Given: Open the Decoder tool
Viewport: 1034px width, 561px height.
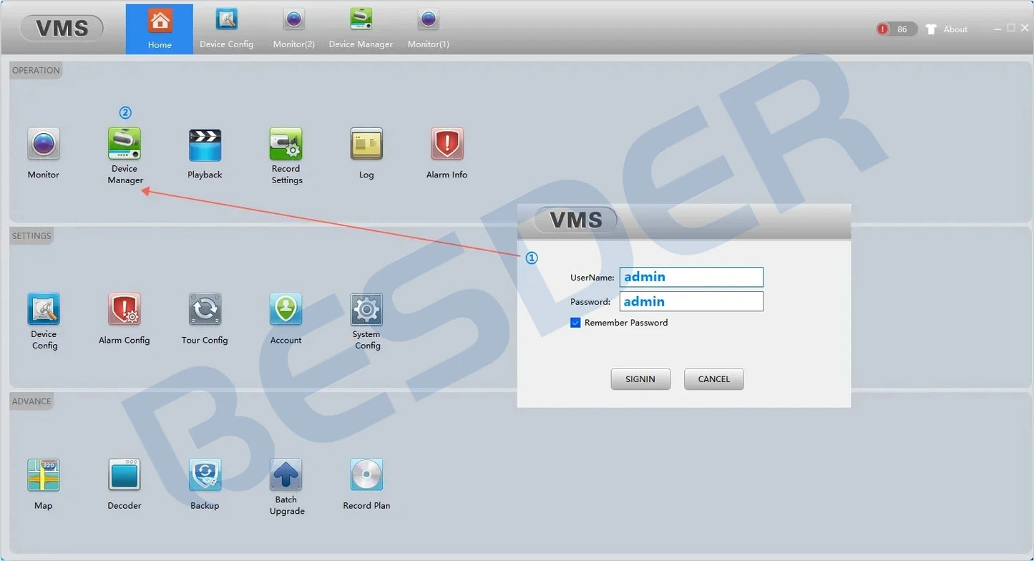Looking at the screenshot, I should pos(125,475).
